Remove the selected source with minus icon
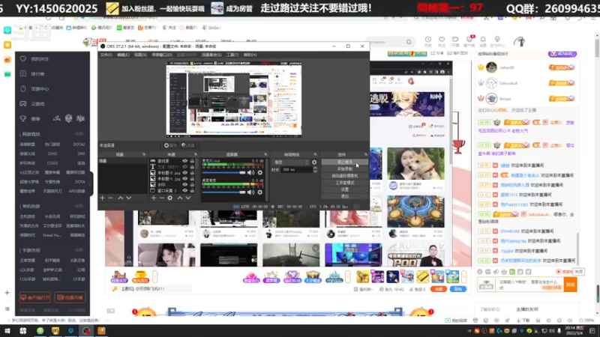This screenshot has height=337, width=600. click(161, 198)
